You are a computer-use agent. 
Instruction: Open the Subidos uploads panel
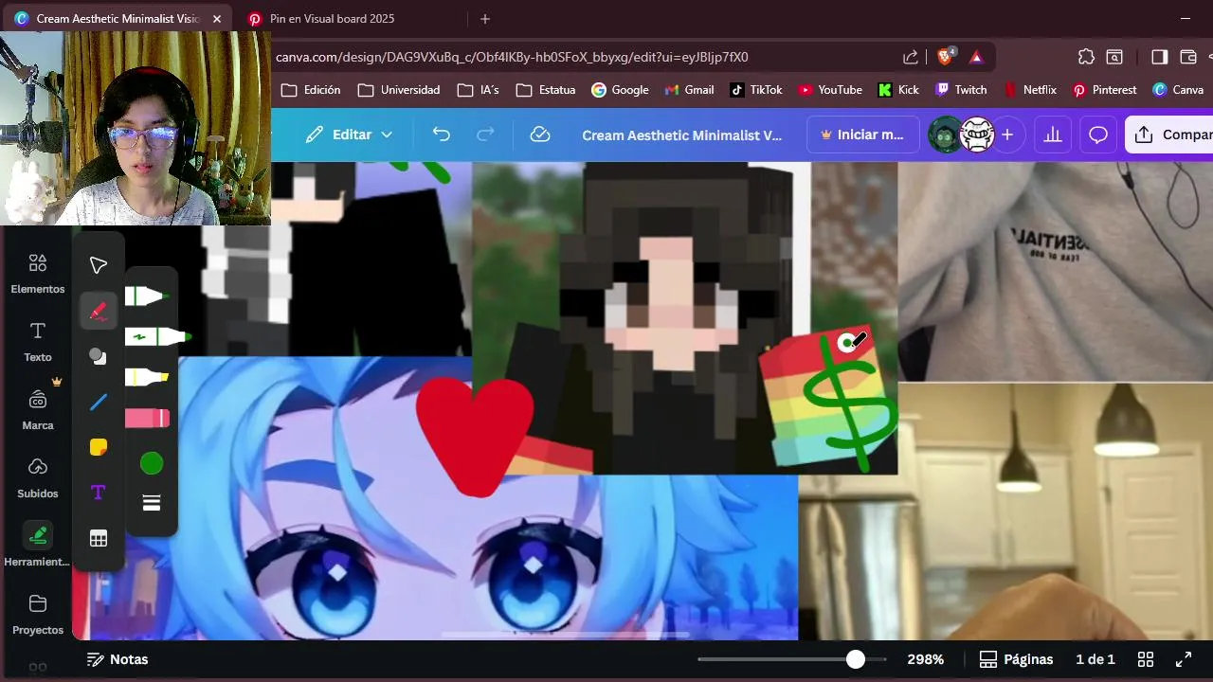(x=38, y=478)
